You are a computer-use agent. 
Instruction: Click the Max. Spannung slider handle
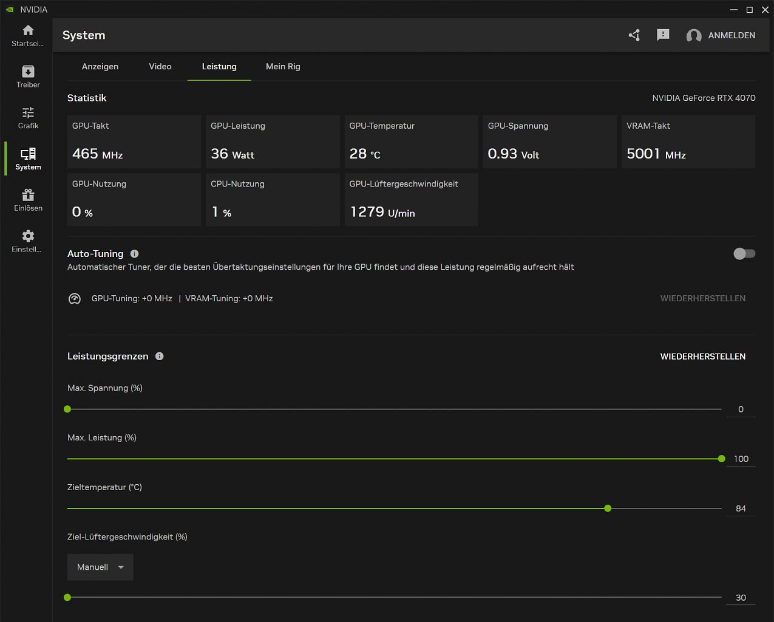point(67,409)
